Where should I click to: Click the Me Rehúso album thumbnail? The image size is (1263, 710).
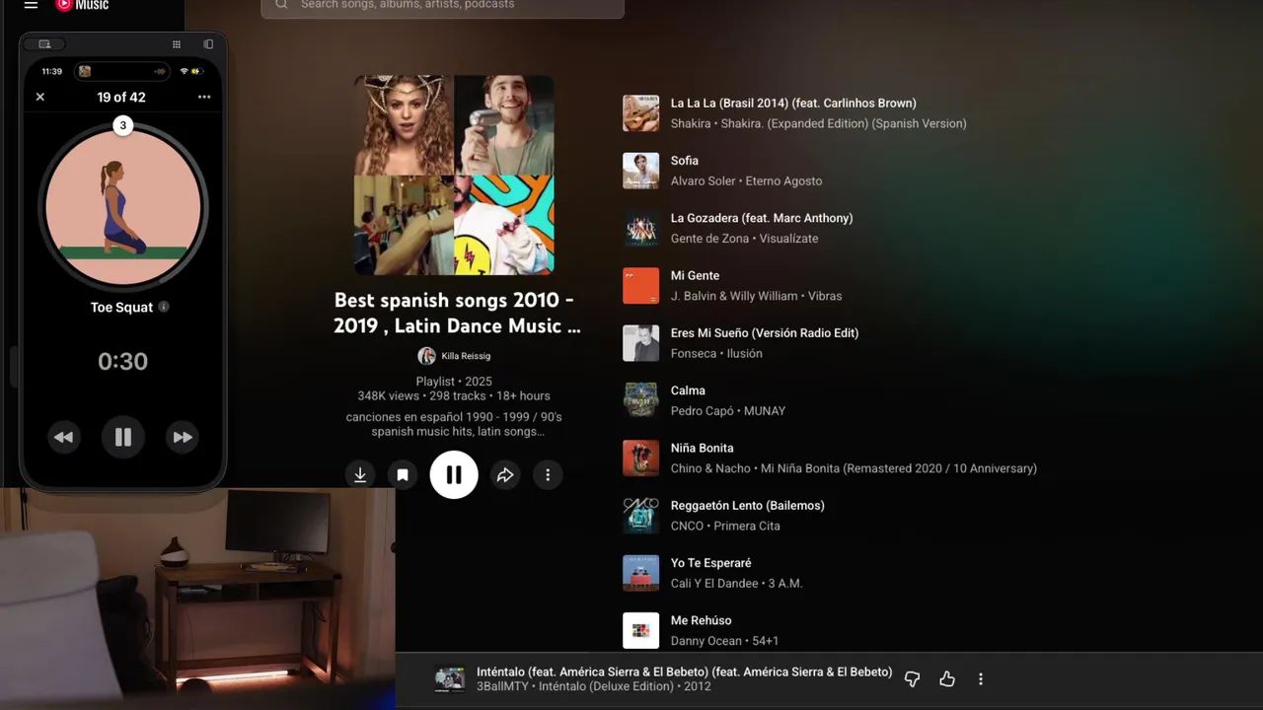pos(640,631)
